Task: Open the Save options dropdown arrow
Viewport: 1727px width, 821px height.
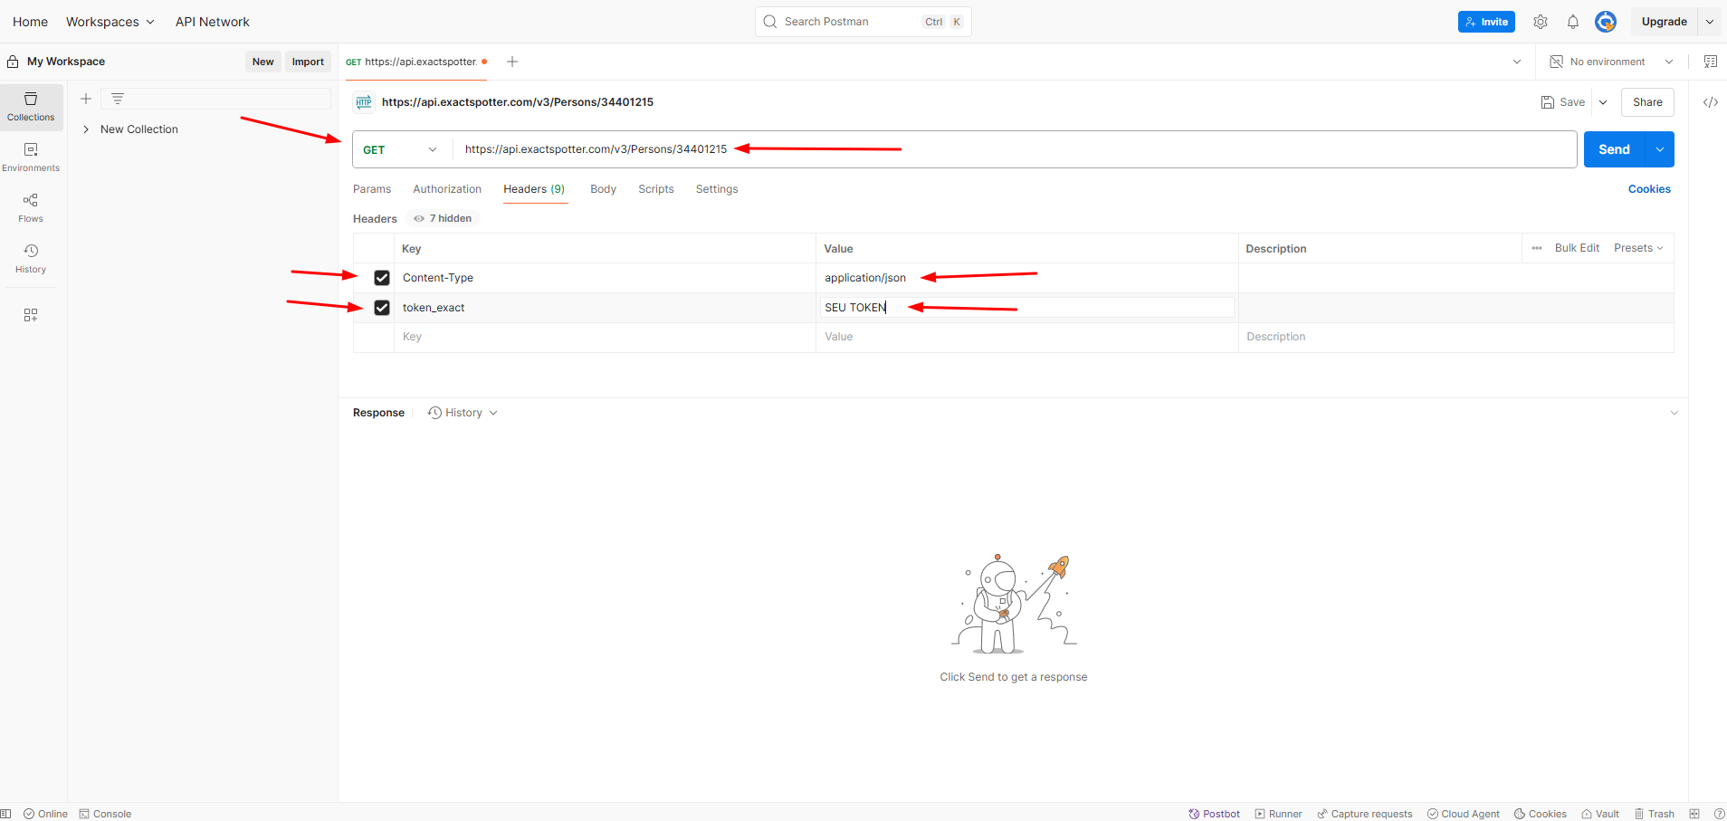Action: pyautogui.click(x=1603, y=102)
